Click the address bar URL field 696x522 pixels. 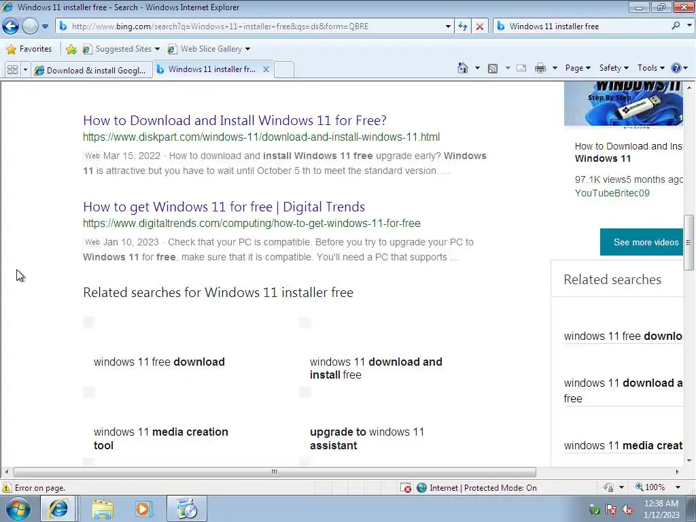tap(253, 27)
